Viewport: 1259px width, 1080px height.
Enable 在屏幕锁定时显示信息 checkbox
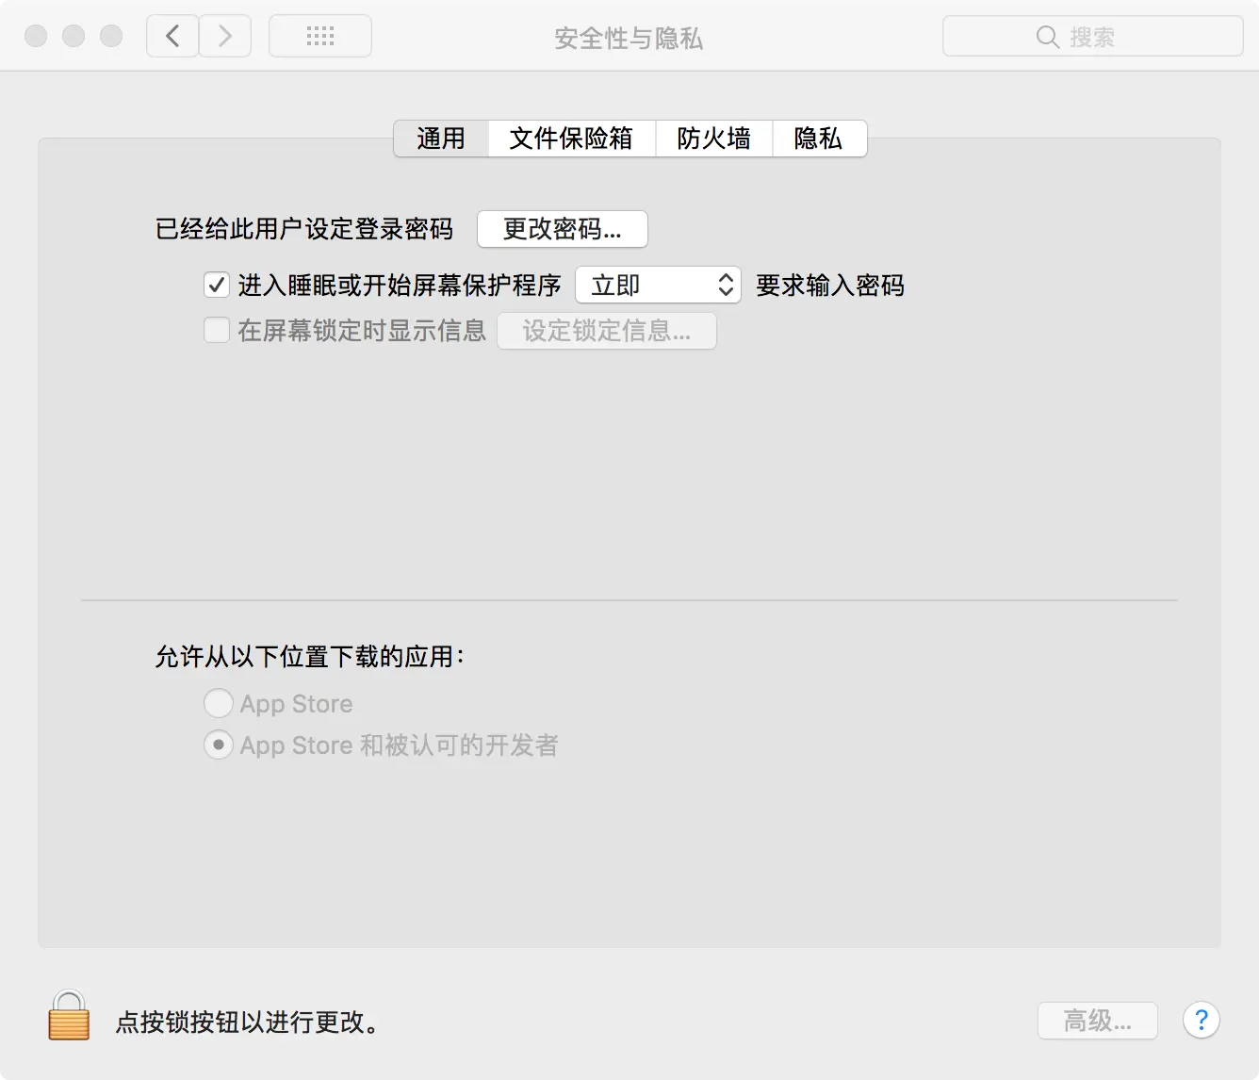tap(217, 330)
